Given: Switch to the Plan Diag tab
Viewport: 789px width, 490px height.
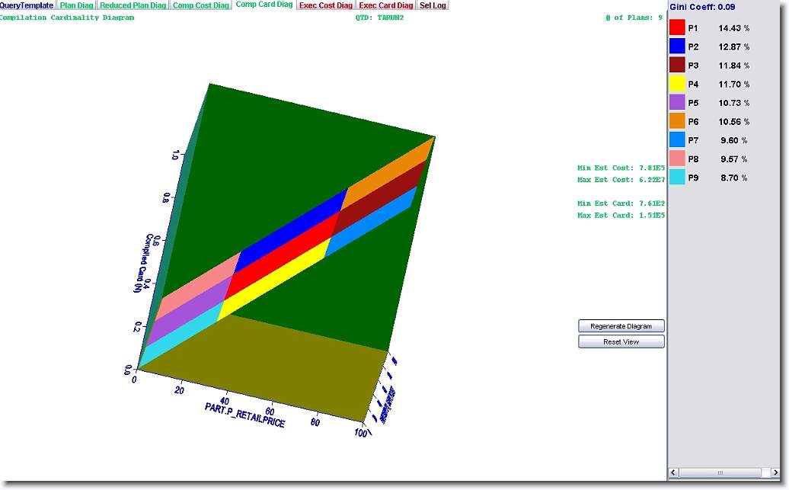Looking at the screenshot, I should (x=77, y=5).
